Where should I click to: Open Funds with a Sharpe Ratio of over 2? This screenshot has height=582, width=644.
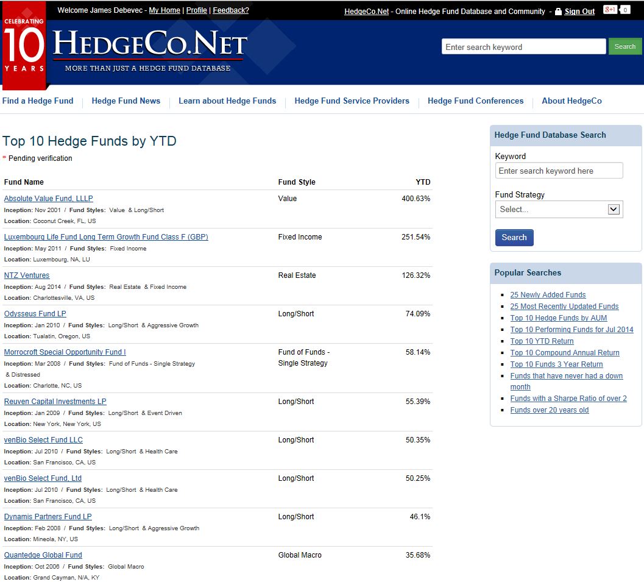pos(568,399)
